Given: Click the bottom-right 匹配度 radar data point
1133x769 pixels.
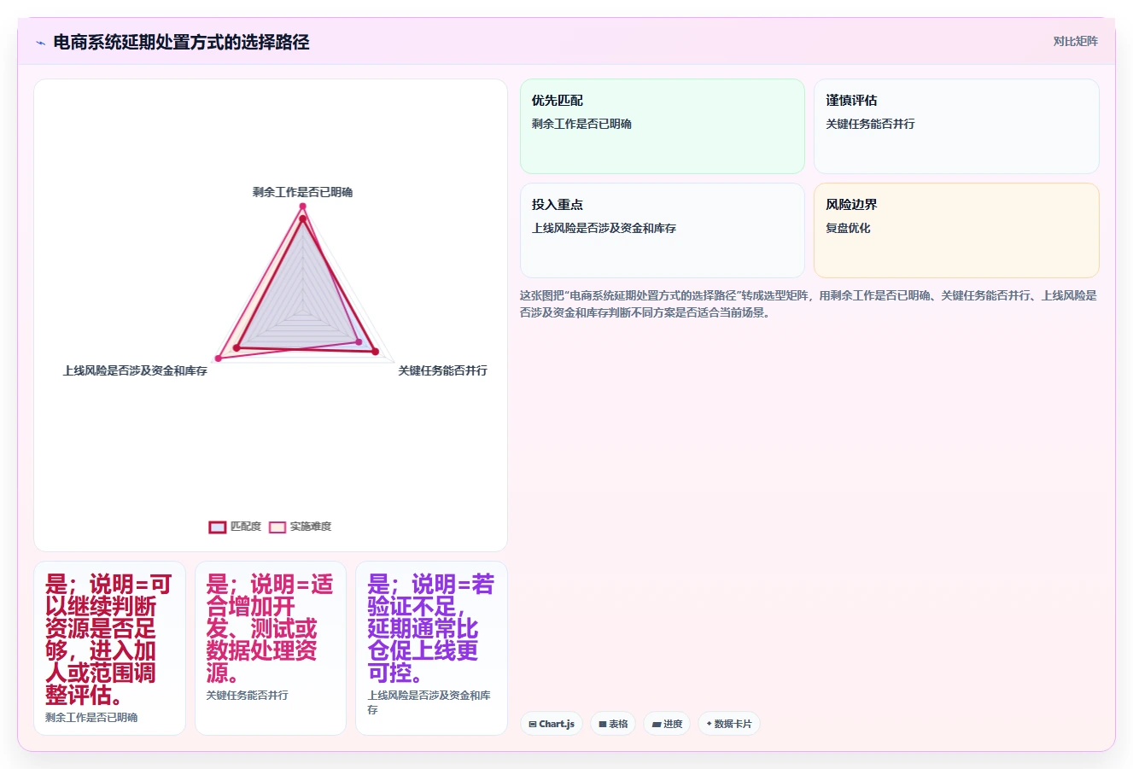Looking at the screenshot, I should pyautogui.click(x=374, y=351).
